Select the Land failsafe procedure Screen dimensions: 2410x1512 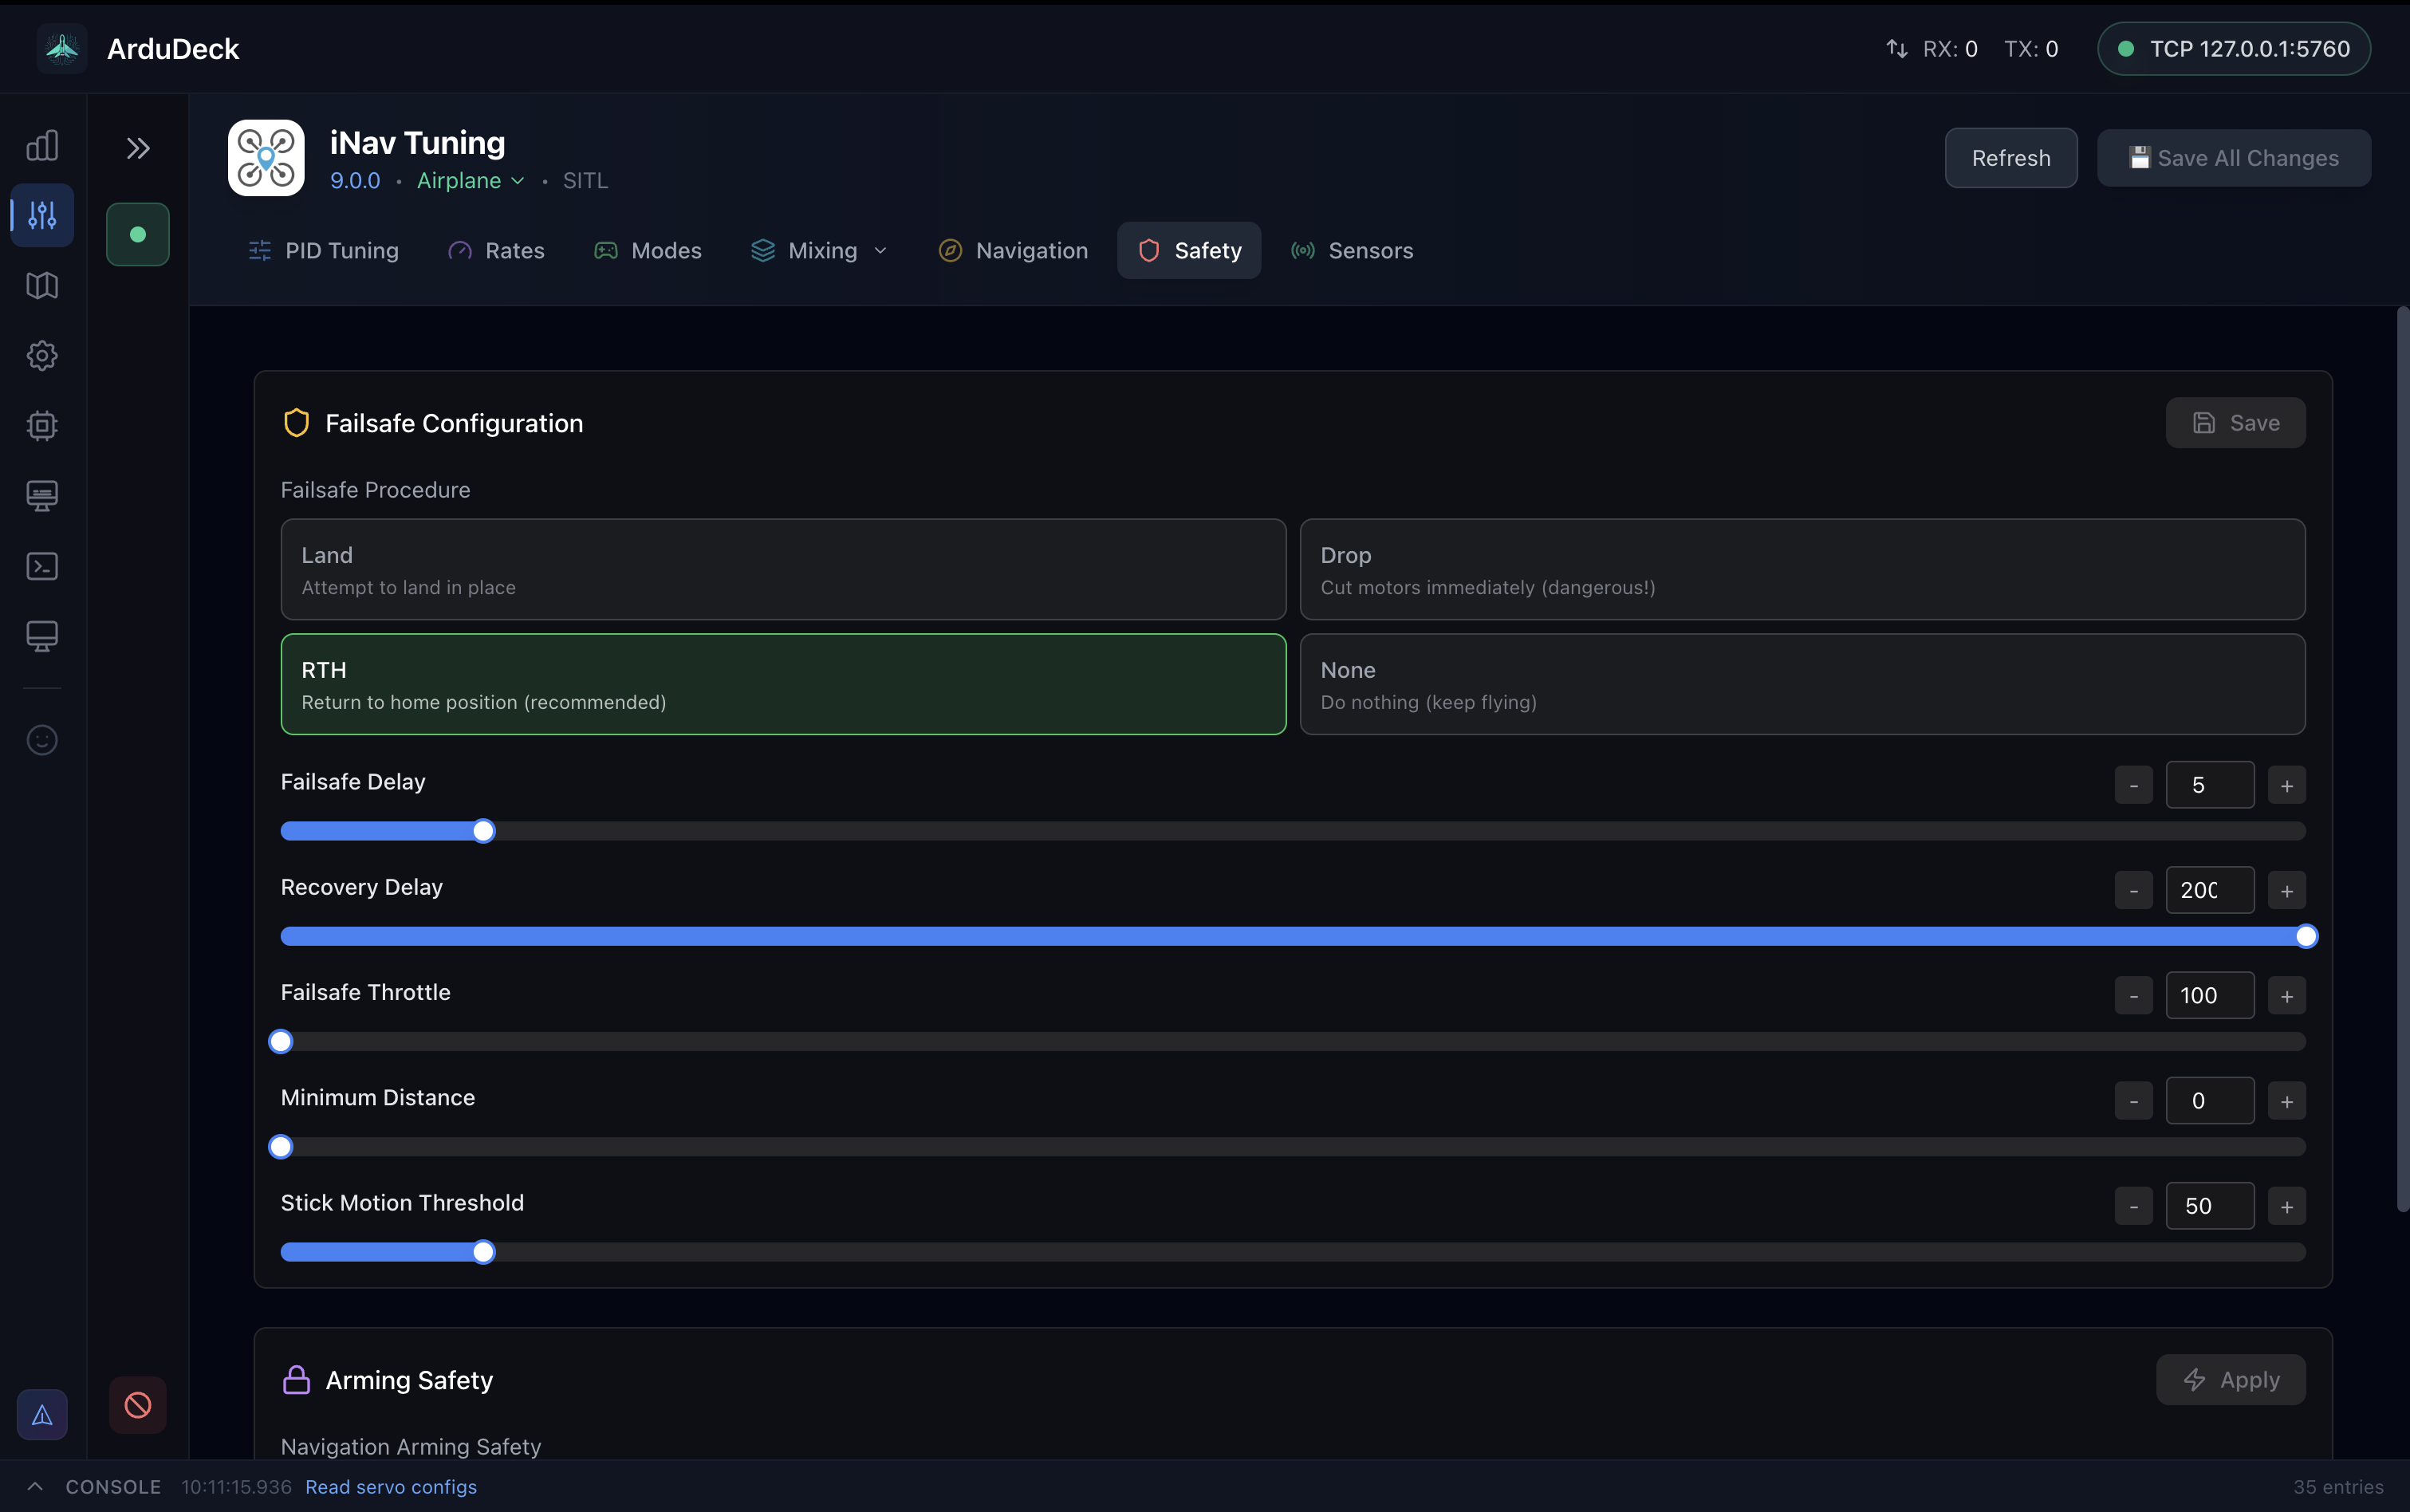(783, 569)
